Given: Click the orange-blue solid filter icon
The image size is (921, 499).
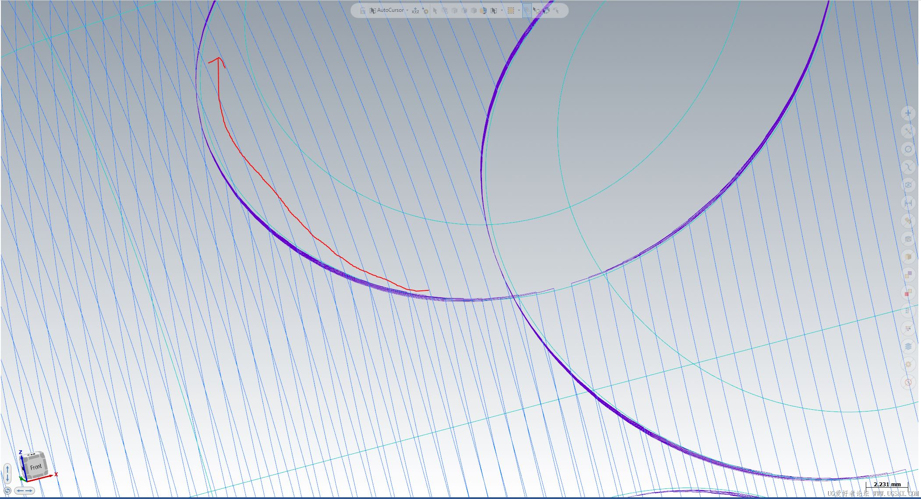Looking at the screenshot, I should (483, 10).
